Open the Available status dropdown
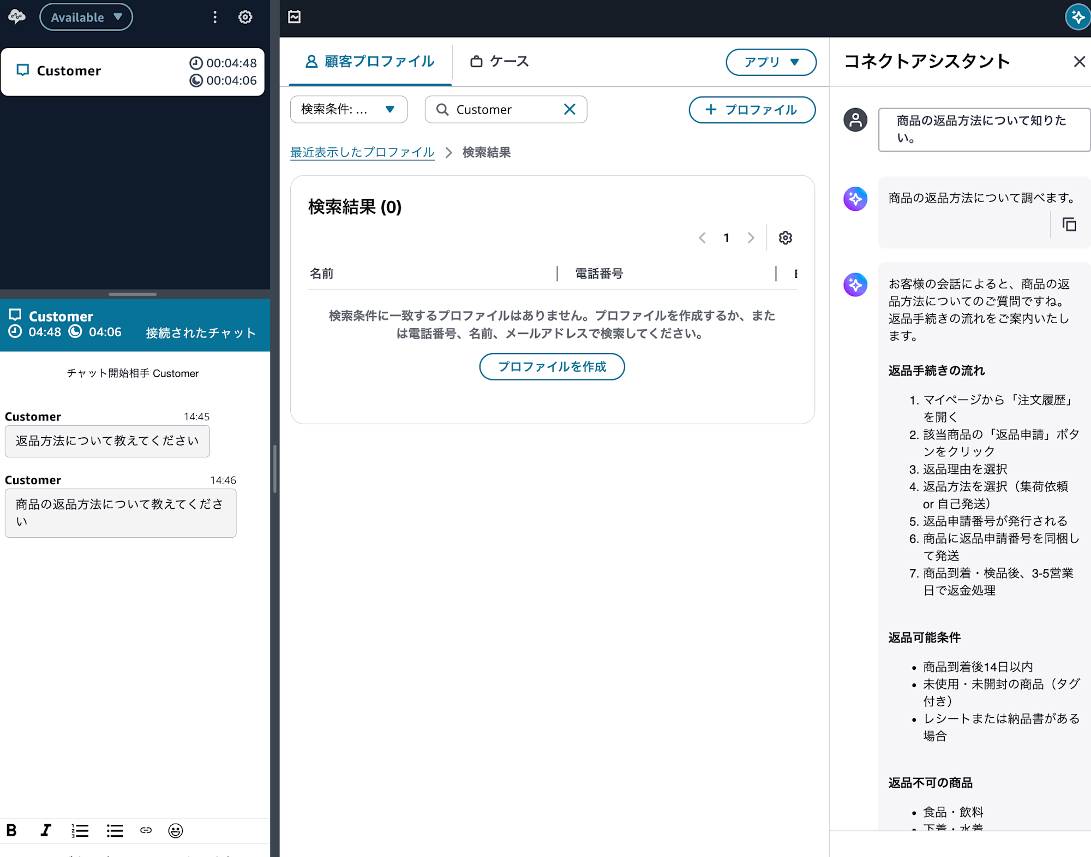The width and height of the screenshot is (1091, 857). (x=86, y=17)
